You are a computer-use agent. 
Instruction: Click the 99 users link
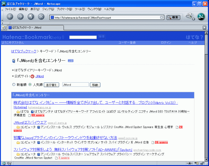coord(38,115)
